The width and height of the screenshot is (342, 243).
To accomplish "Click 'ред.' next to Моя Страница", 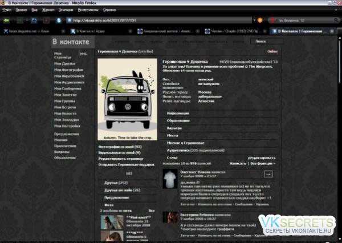I will coord(83,54).
